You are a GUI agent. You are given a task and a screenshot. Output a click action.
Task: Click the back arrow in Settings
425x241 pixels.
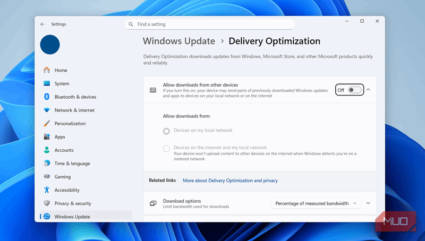[42, 24]
